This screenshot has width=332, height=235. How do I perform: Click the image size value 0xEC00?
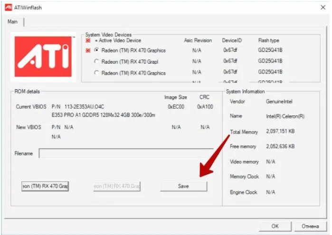pos(176,107)
